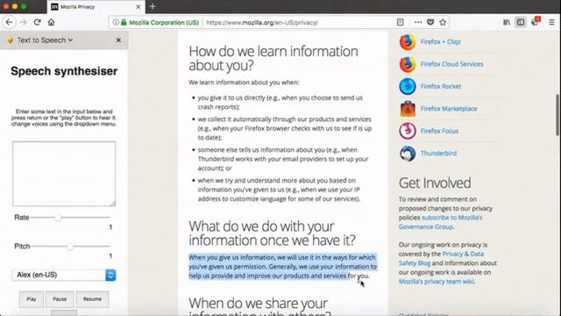561x316 pixels.
Task: Close the Mozilla Privacy tab
Action: pos(138,7)
